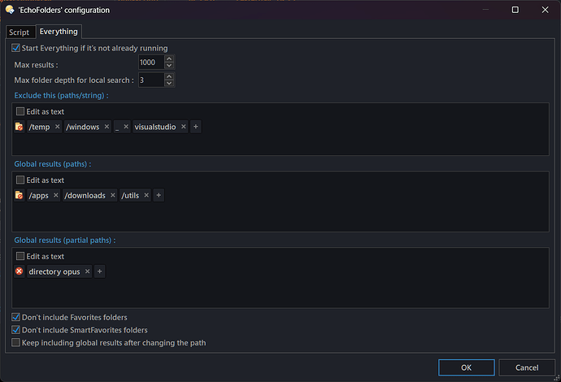Remove the /temp tag from exclude list

(x=56, y=127)
